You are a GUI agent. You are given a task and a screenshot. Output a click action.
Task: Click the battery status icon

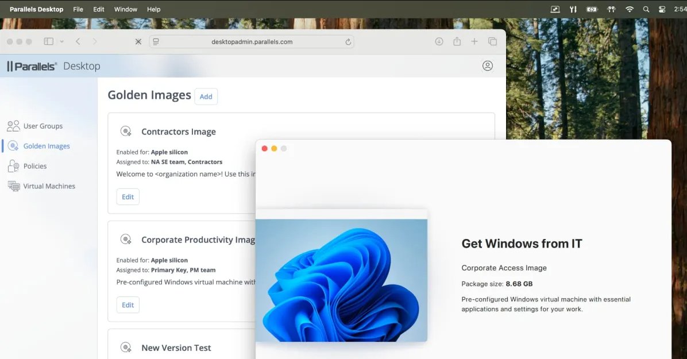tap(592, 9)
